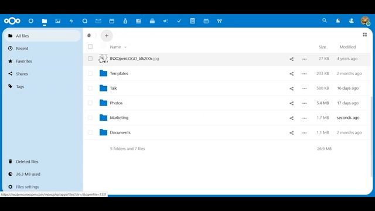Image resolution: width=375 pixels, height=211 pixels.
Task: Sort by Size column header
Action: (x=322, y=47)
